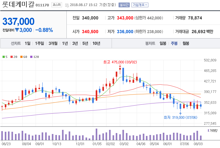This screenshot has height=148, width=220.
Task: Select the 1일 line chart tab
Action: [x=27, y=43]
